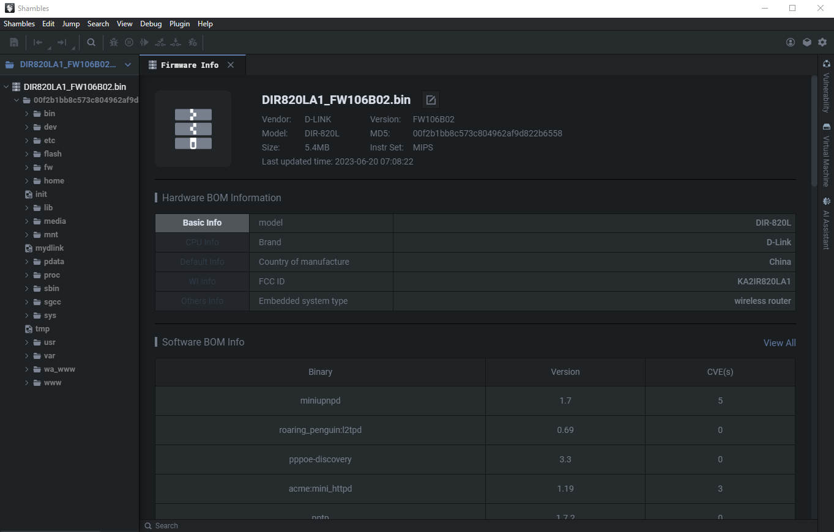
Task: Click the firmware archive thumbnail image
Action: [x=193, y=129]
